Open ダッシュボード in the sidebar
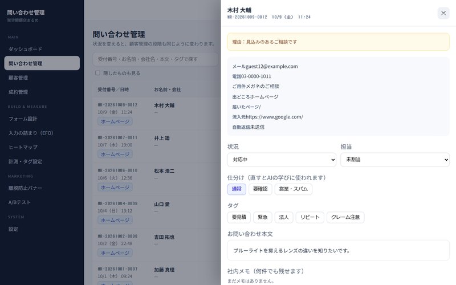 coord(42,49)
